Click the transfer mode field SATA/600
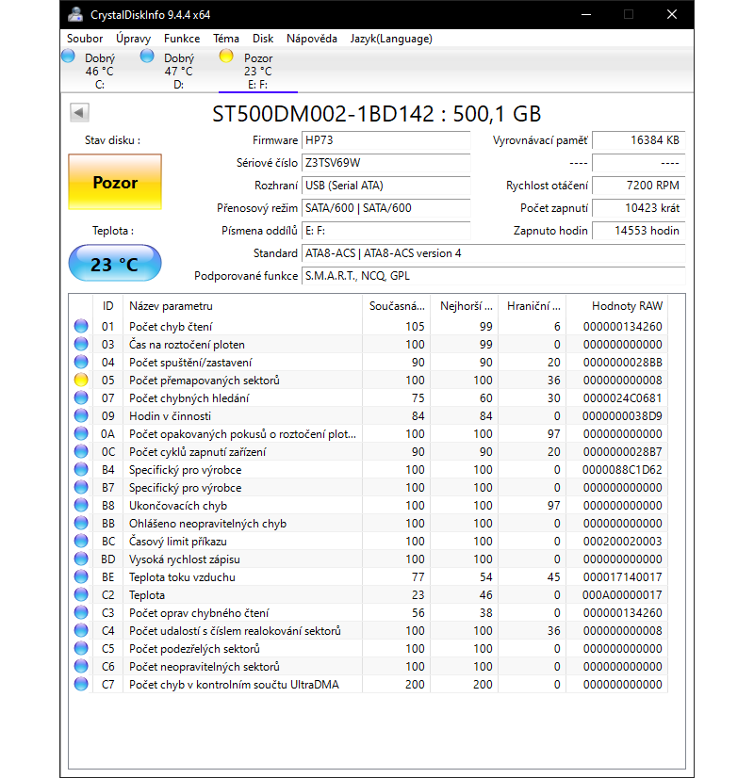 click(385, 208)
